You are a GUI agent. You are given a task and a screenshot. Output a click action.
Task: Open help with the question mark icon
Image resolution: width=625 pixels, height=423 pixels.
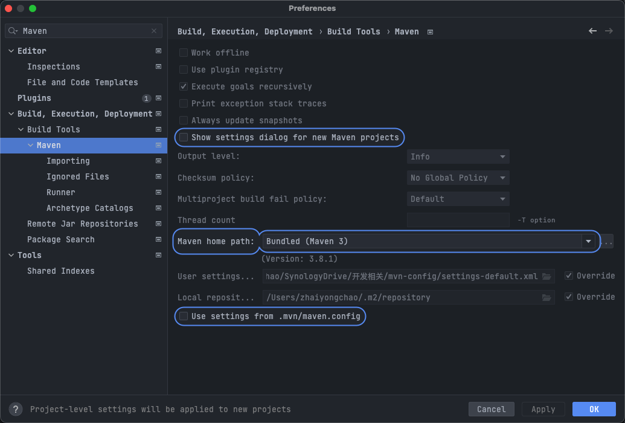(16, 409)
